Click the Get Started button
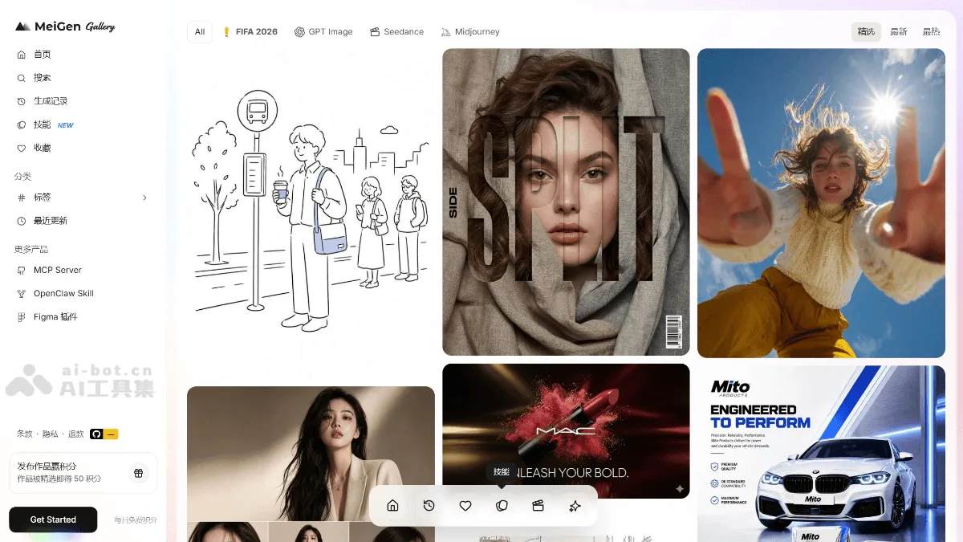Viewport: 963px width, 542px height. pos(53,520)
